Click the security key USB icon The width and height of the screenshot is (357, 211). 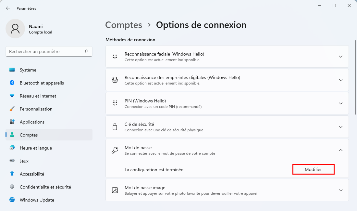(115, 127)
